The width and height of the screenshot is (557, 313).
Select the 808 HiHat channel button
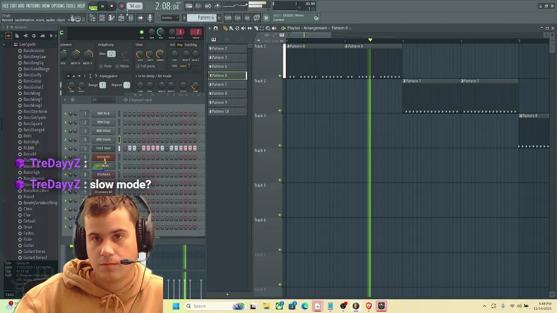[104, 131]
